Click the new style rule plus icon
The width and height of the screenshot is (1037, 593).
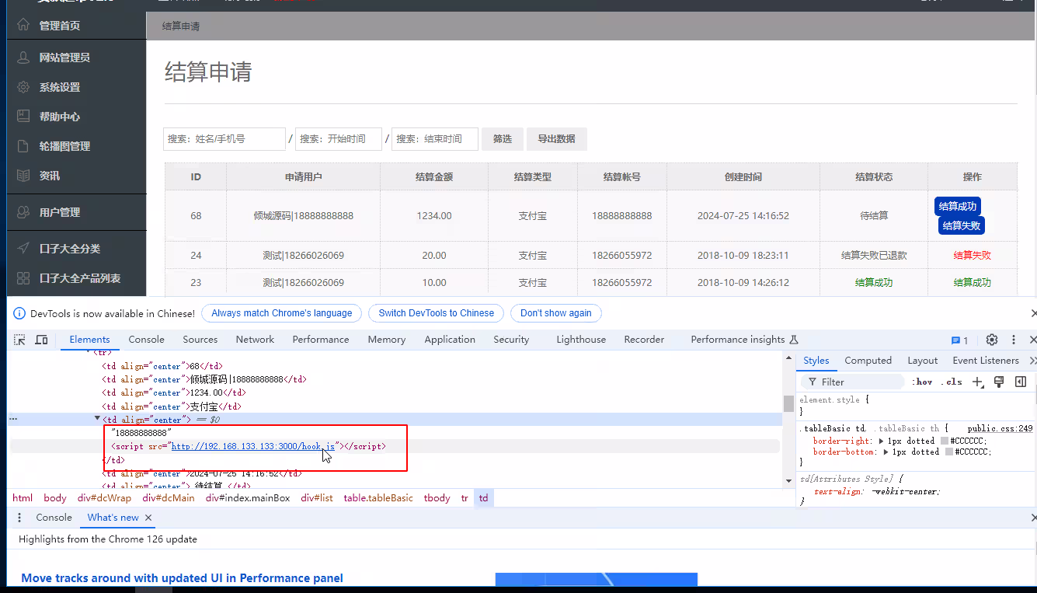tap(978, 382)
